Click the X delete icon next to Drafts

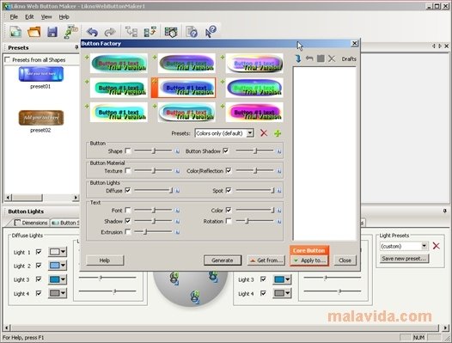tap(332, 58)
